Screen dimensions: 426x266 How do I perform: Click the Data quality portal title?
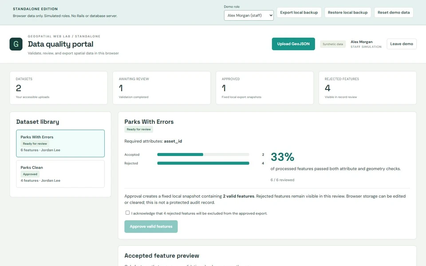(60, 44)
